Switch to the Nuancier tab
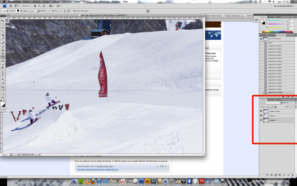The width and height of the screenshot is (297, 186). click(x=271, y=17)
